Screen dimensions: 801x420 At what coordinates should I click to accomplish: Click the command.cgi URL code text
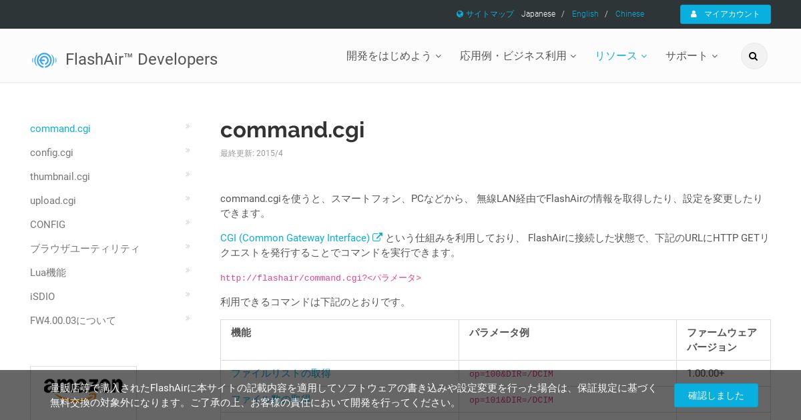pyautogui.click(x=320, y=278)
